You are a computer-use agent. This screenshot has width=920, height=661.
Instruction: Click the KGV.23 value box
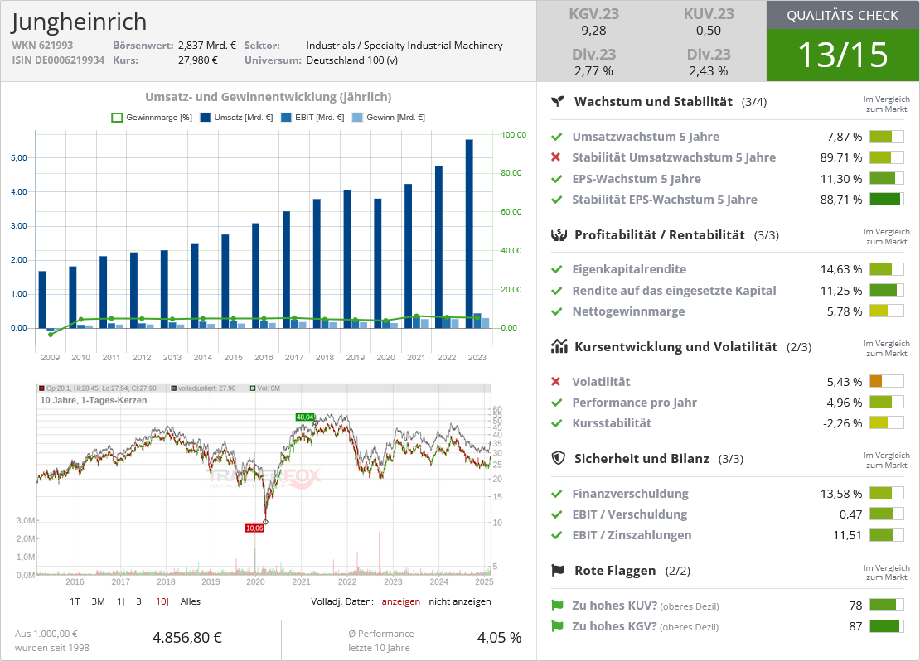click(593, 21)
